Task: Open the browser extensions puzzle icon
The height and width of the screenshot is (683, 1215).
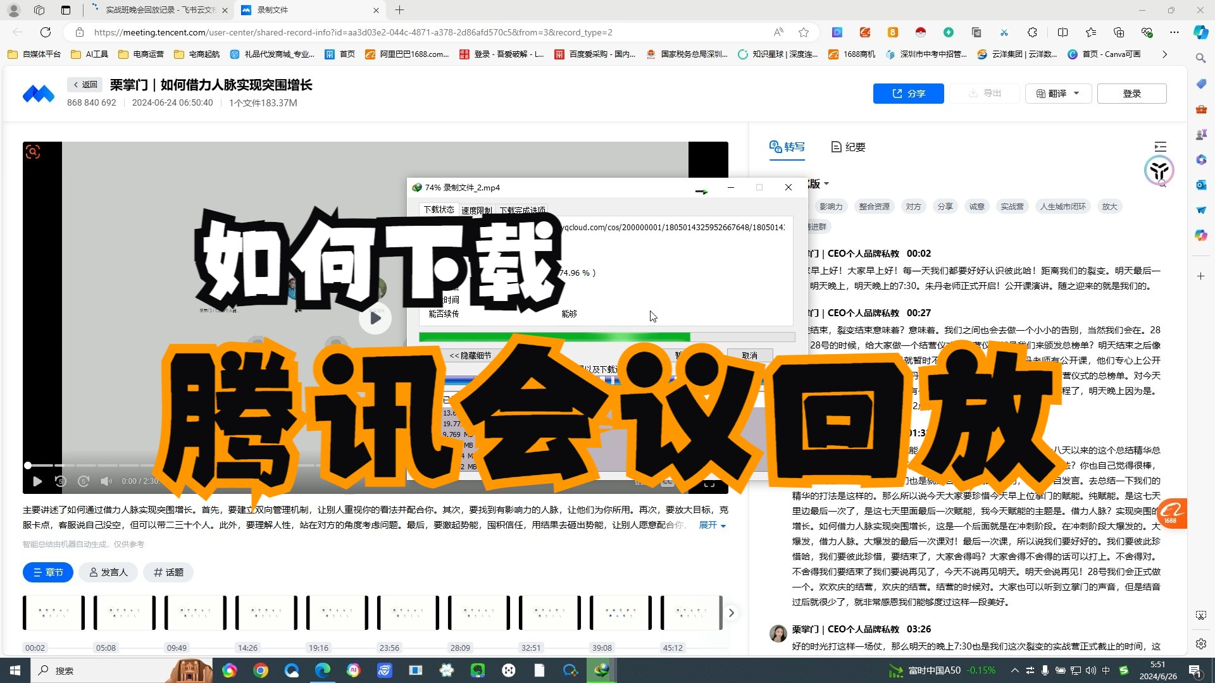Action: click(1032, 32)
